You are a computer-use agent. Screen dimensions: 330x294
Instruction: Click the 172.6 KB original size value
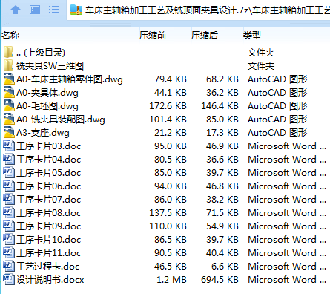click(x=168, y=106)
